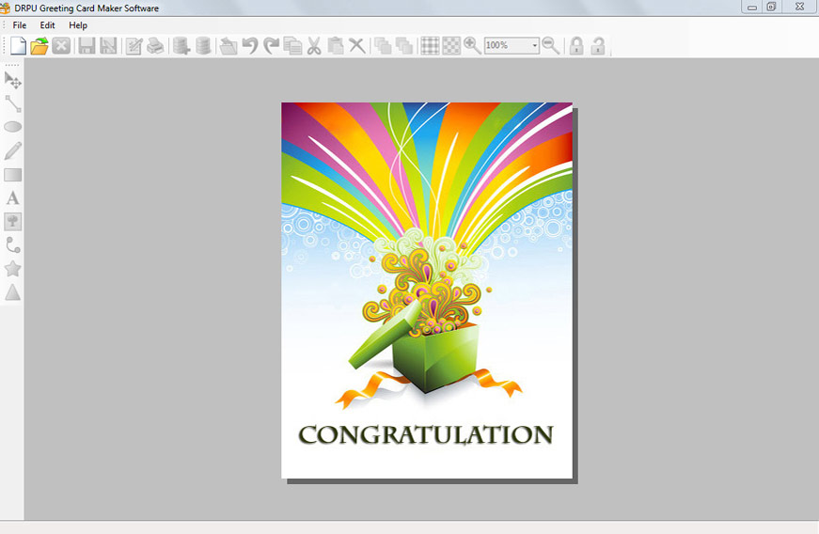819x534 pixels.
Task: Open the edit properties pencil icon
Action: tap(134, 46)
